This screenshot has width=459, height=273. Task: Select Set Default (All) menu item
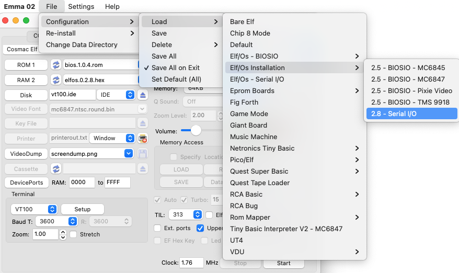(x=181, y=79)
